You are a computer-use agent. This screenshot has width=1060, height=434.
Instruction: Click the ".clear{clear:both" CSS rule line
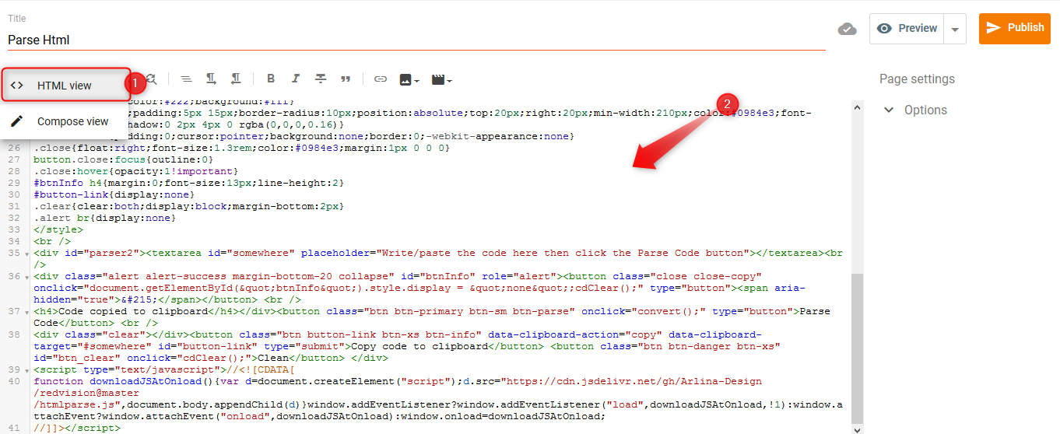(188, 206)
